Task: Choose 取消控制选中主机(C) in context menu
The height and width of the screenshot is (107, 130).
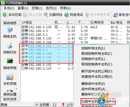Action: (x=97, y=64)
